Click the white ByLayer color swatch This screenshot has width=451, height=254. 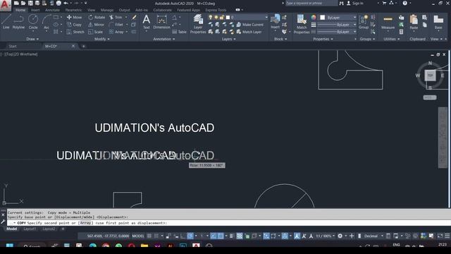pyautogui.click(x=323, y=18)
